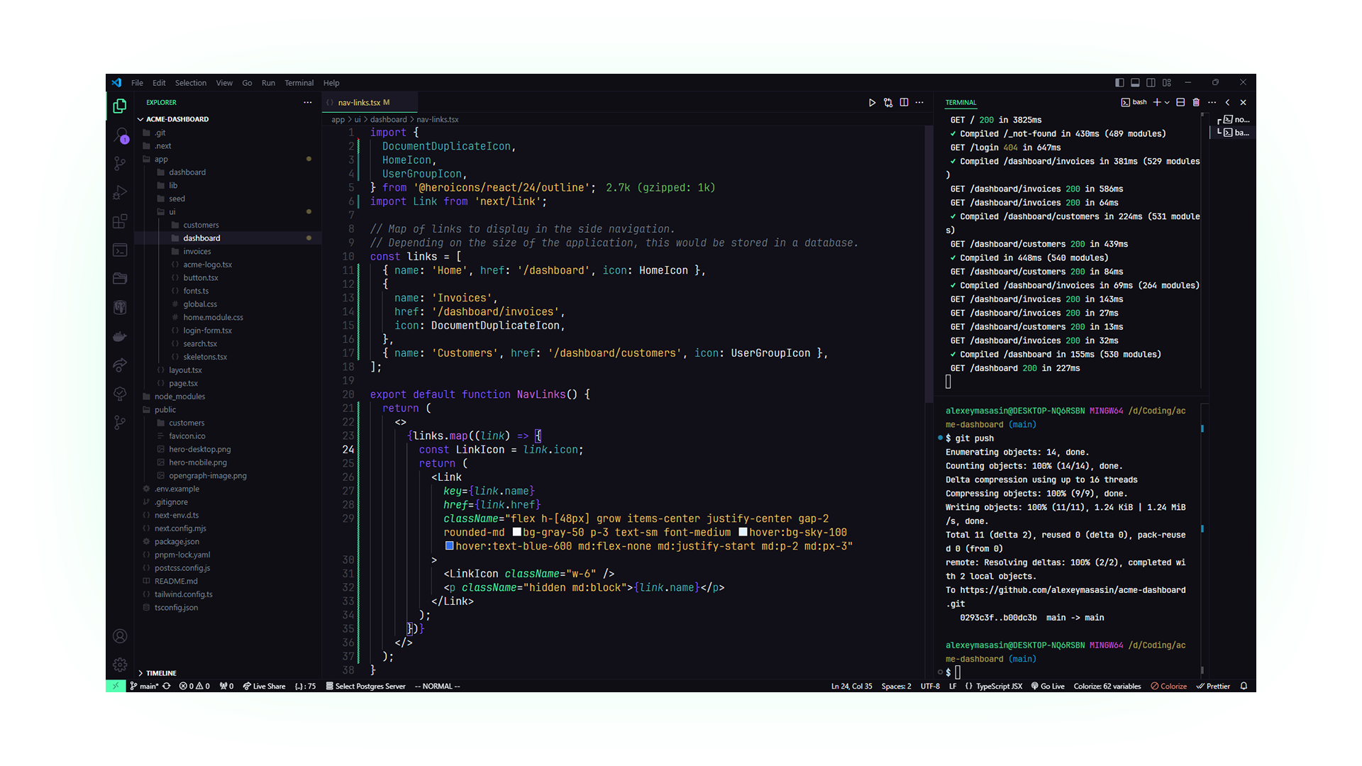Open the Run and Debug view
The width and height of the screenshot is (1362, 766).
pos(120,192)
